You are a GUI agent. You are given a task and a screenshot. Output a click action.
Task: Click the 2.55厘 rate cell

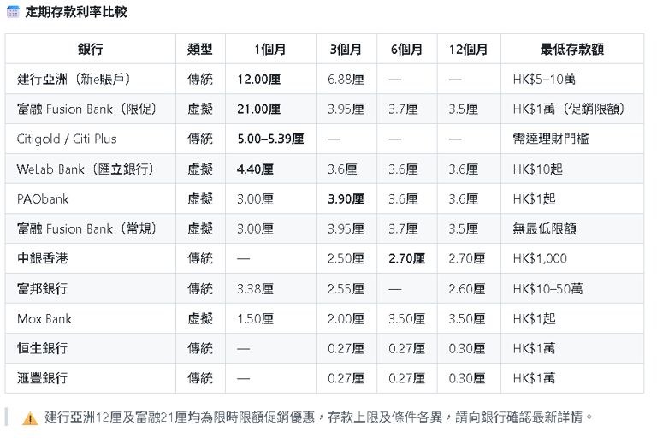click(x=346, y=289)
